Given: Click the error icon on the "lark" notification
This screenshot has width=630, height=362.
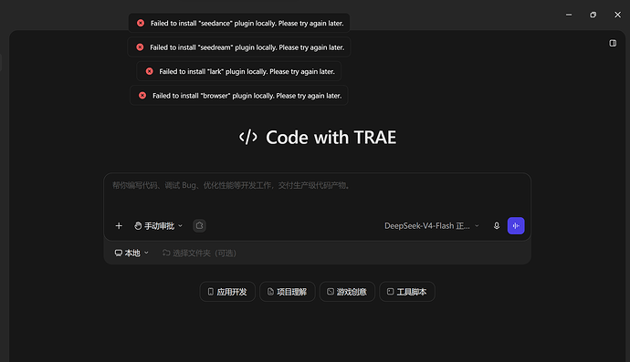Looking at the screenshot, I should (x=149, y=71).
